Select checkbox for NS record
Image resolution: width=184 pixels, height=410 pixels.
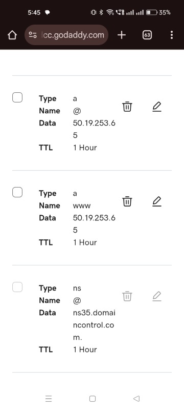17,287
